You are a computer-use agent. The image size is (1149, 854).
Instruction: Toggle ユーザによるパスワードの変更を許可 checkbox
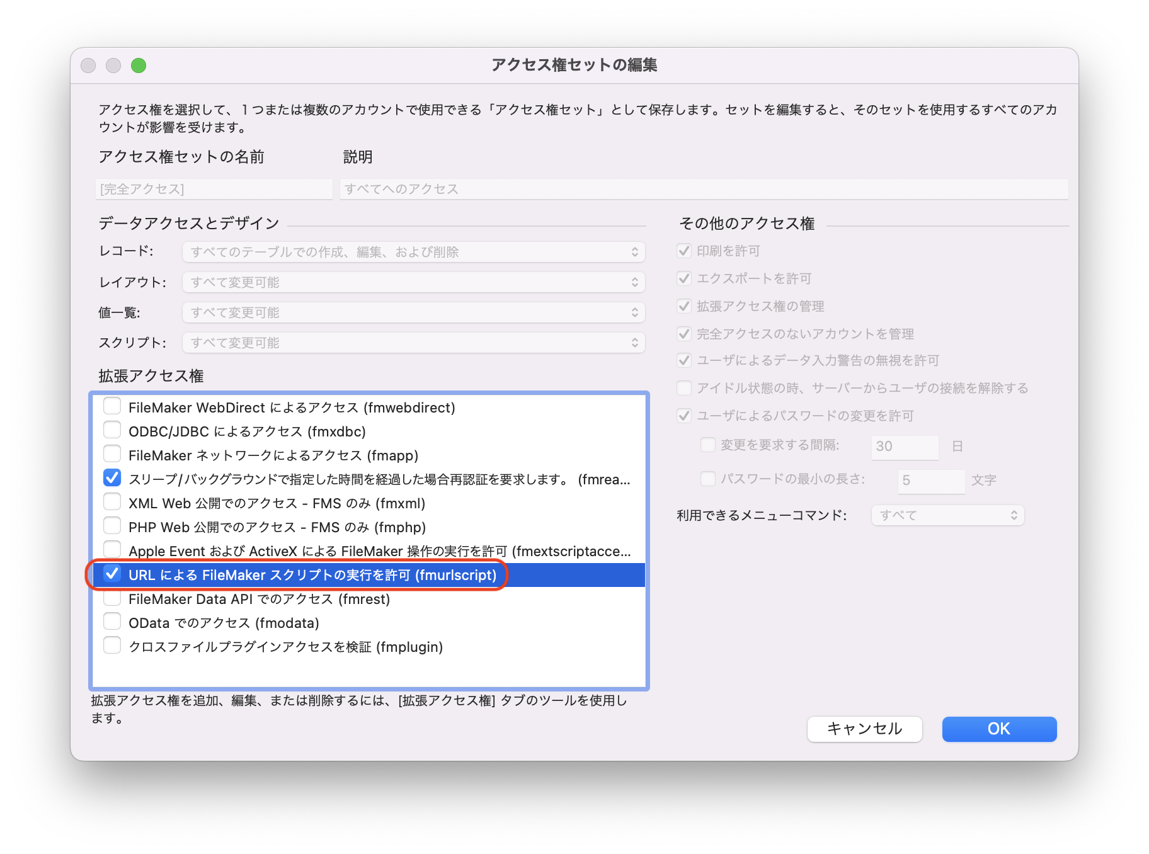tap(684, 416)
